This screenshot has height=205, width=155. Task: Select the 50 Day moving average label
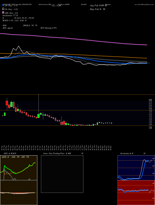tap(11, 9)
